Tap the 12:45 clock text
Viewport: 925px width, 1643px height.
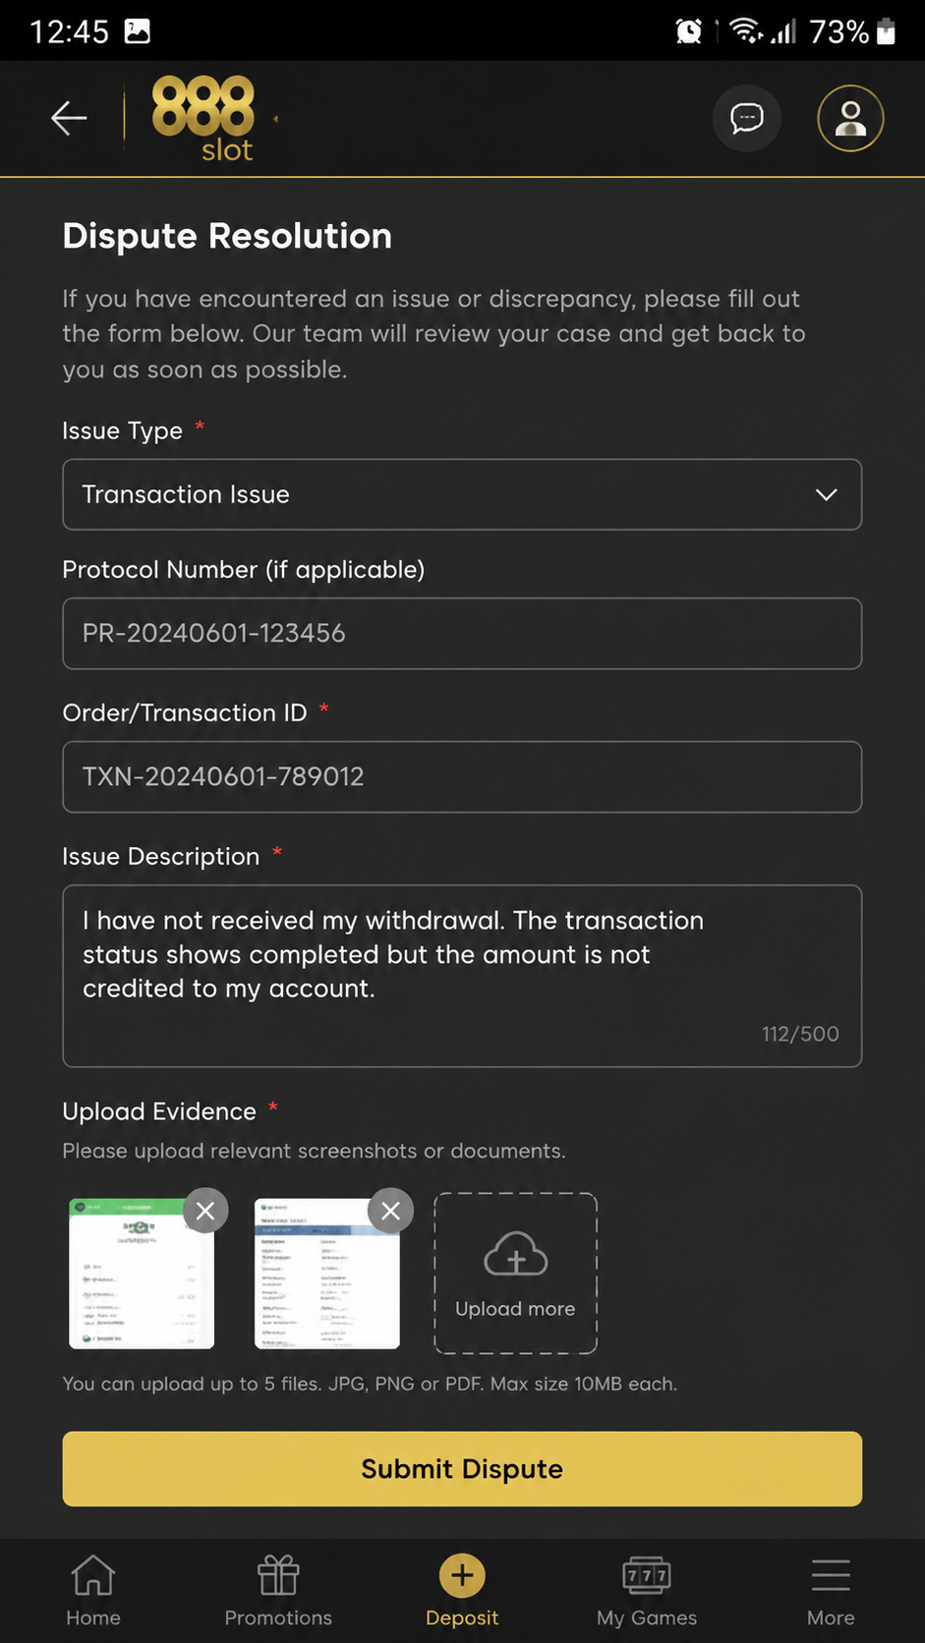click(69, 31)
